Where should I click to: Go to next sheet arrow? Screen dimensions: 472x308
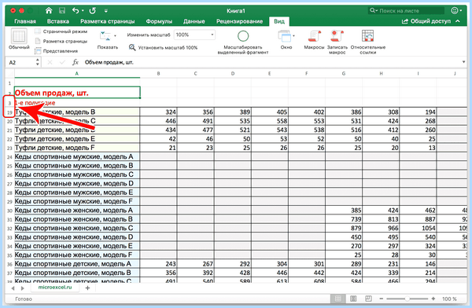pyautogui.click(x=23, y=288)
